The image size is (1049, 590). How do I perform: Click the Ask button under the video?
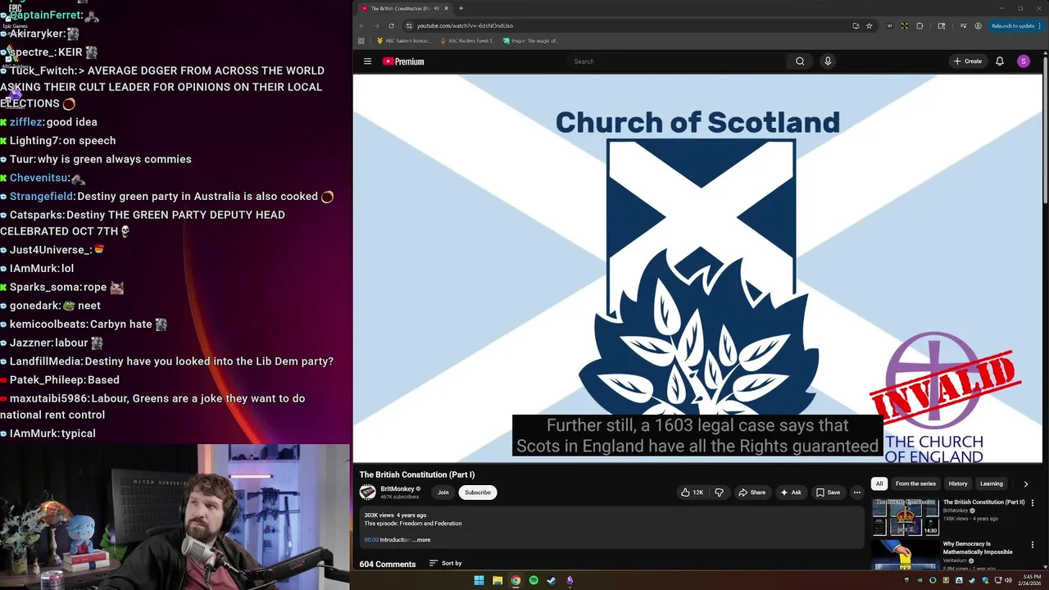tap(791, 492)
